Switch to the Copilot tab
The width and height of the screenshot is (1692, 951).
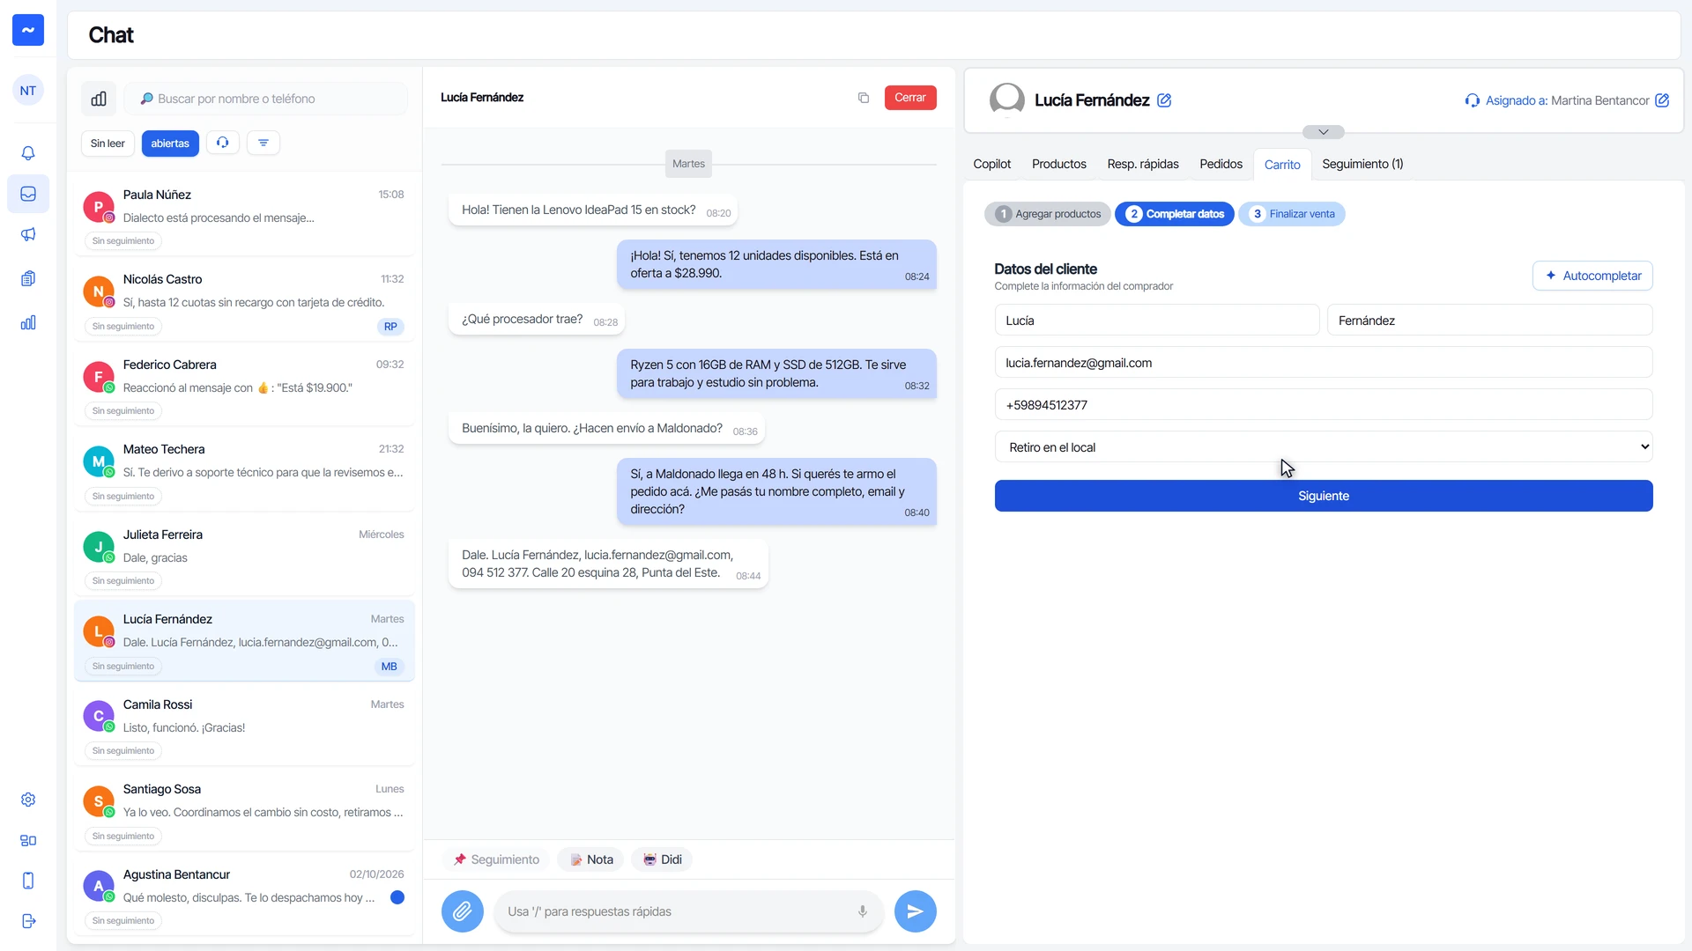(992, 165)
